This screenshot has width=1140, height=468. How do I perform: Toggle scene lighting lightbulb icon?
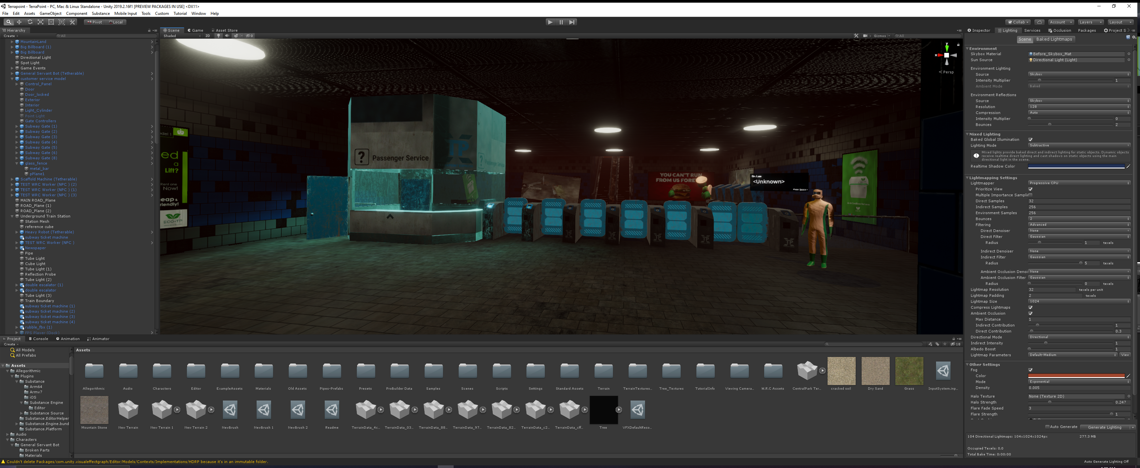point(218,36)
